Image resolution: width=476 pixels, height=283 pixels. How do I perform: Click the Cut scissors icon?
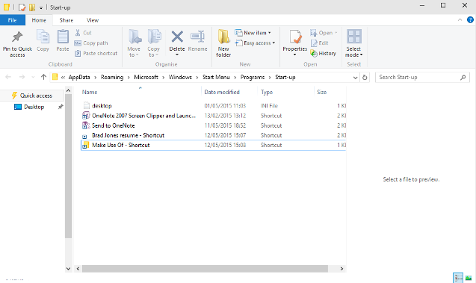(x=78, y=32)
